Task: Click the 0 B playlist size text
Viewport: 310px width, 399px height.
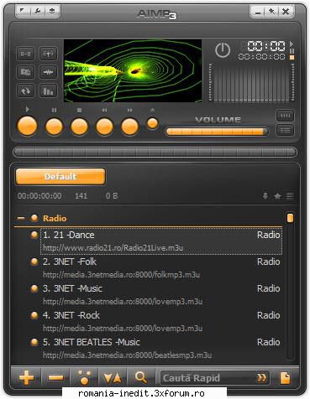Action: [x=112, y=196]
